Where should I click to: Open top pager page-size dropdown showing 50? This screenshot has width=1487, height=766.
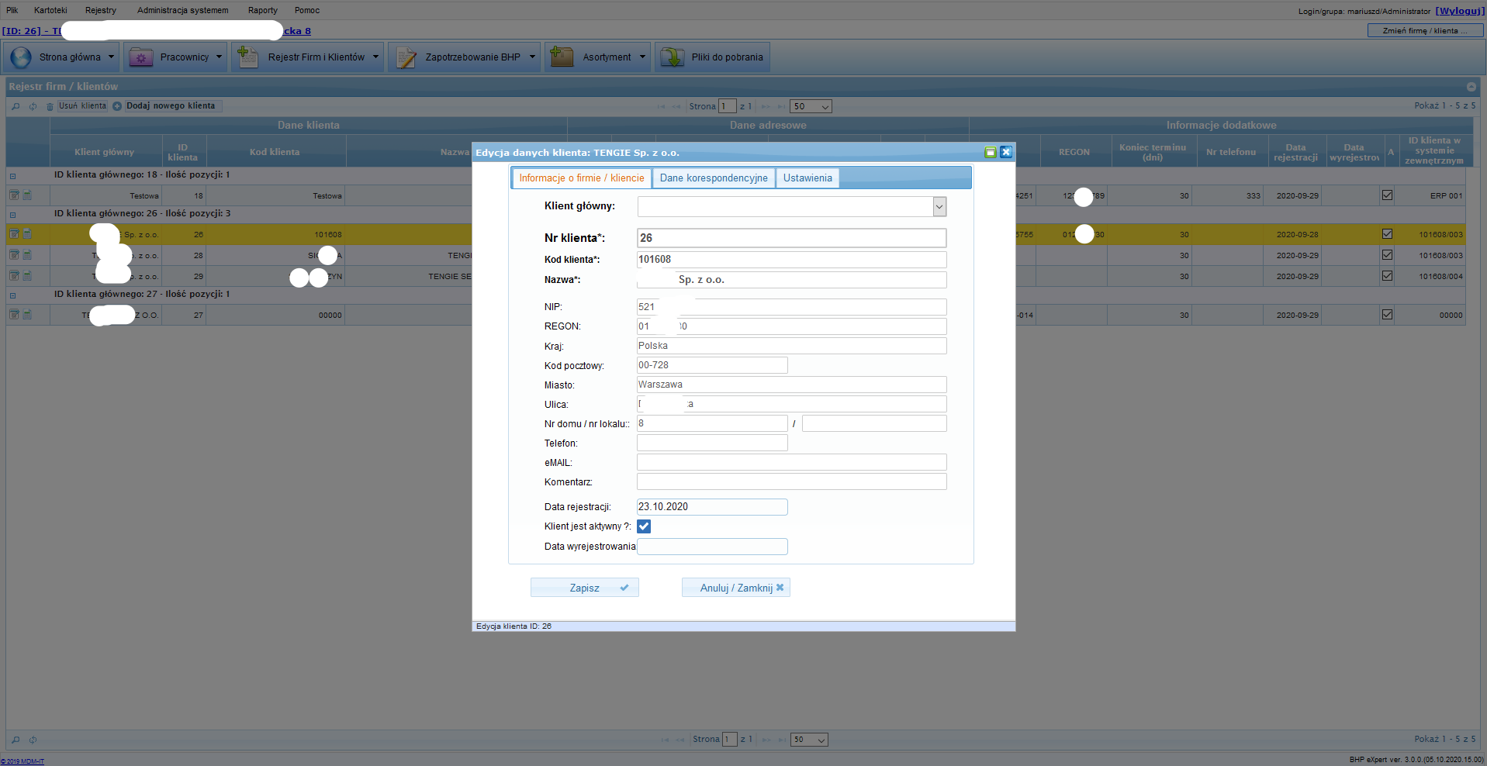click(811, 106)
